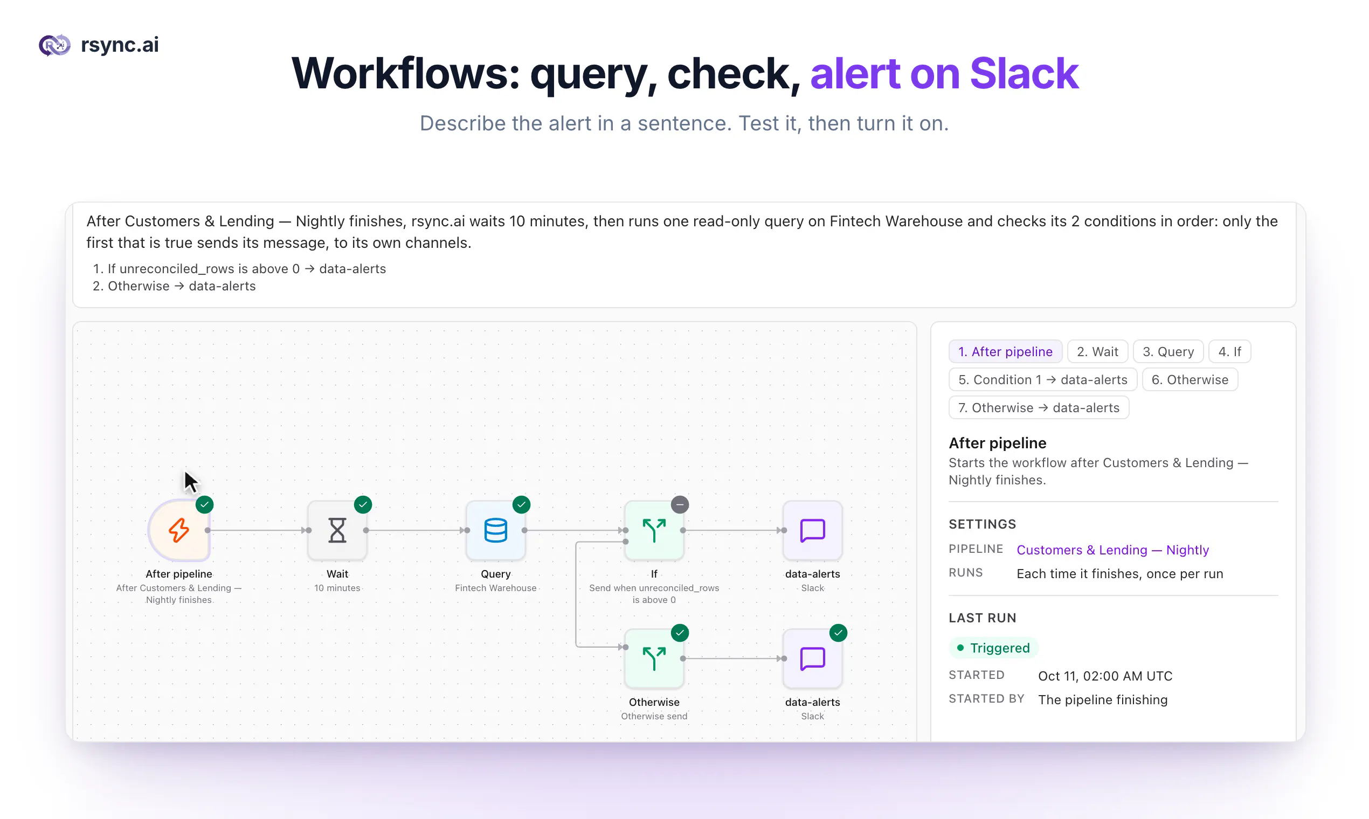The height and width of the screenshot is (819, 1369).
Task: Click the 'Oct 11, 02:00 AM UTC' start time
Action: pos(1105,676)
